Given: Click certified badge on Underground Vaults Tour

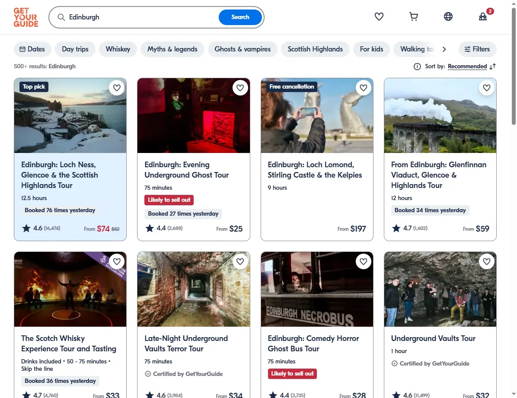Looking at the screenshot, I should pos(430,363).
